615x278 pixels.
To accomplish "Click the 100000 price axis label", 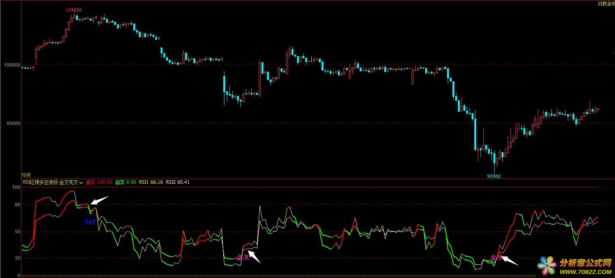I will pyautogui.click(x=12, y=65).
